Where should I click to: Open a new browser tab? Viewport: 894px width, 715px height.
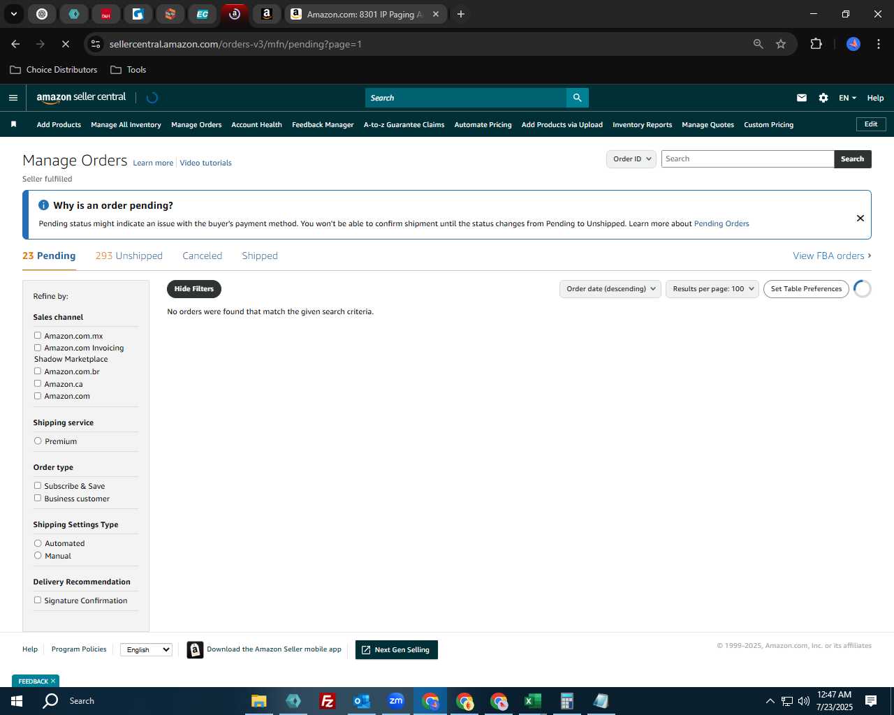point(461,14)
